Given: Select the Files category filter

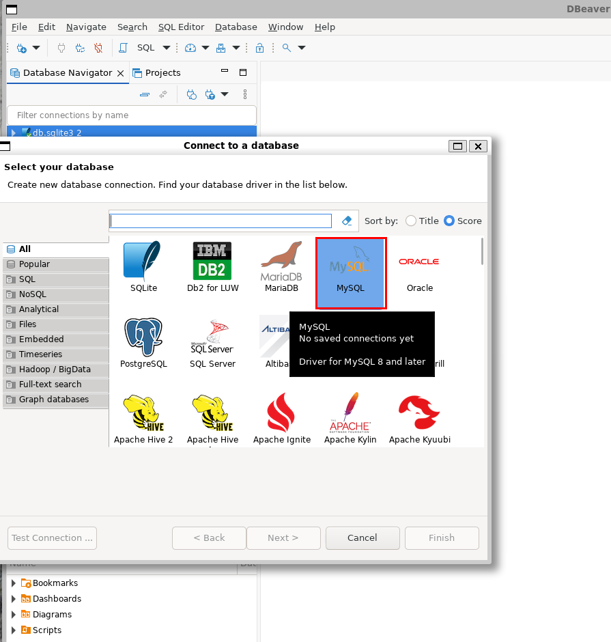Looking at the screenshot, I should (56, 324).
